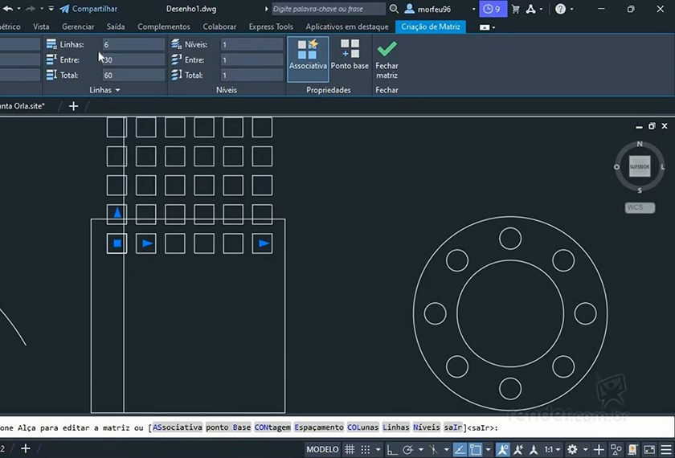Open the Autodesk App Store cart icon
This screenshot has height=458, width=675.
pos(516,9)
